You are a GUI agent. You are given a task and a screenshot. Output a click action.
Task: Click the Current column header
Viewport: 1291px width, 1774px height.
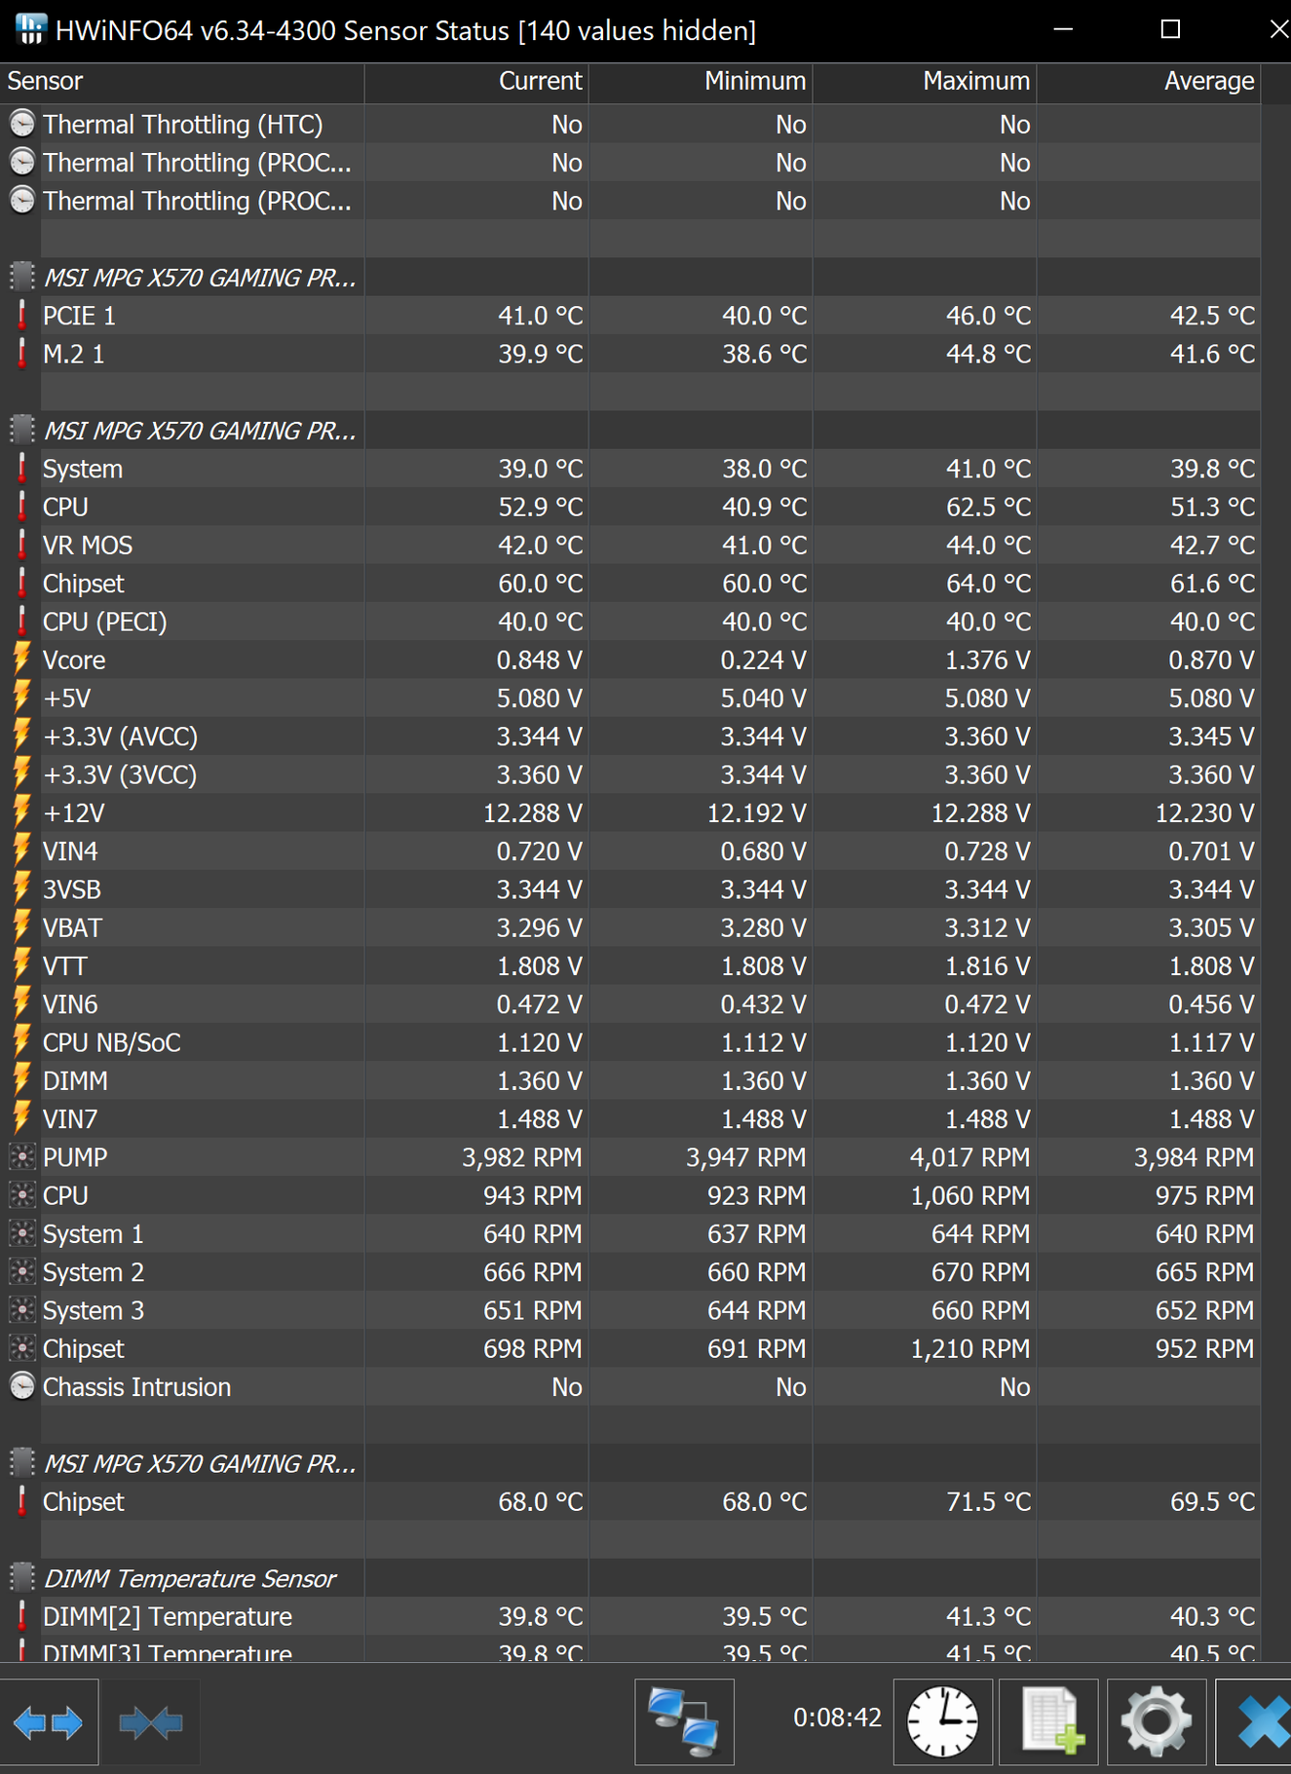pyautogui.click(x=476, y=82)
